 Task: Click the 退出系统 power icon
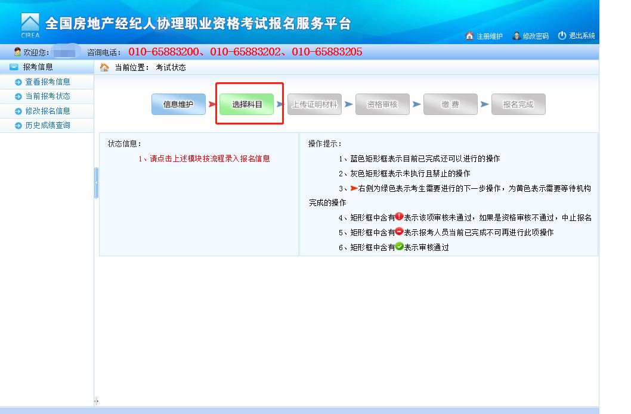pyautogui.click(x=562, y=36)
